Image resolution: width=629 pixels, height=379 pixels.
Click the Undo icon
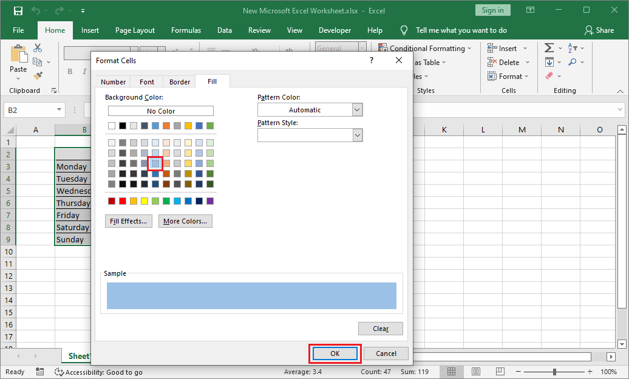click(35, 10)
